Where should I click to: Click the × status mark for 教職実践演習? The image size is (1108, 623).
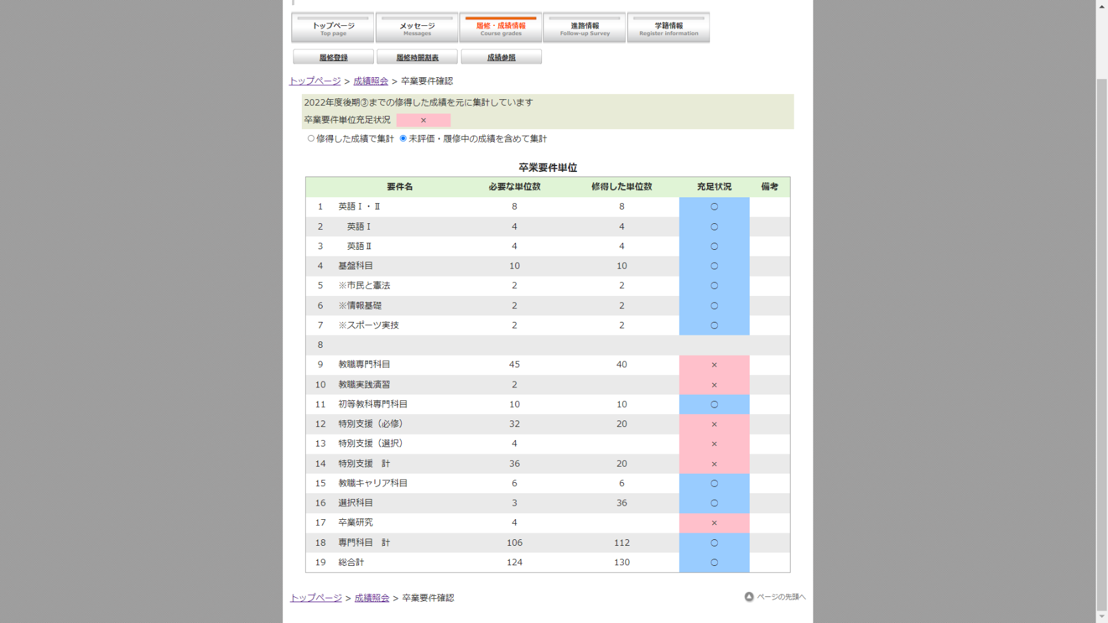tap(714, 385)
